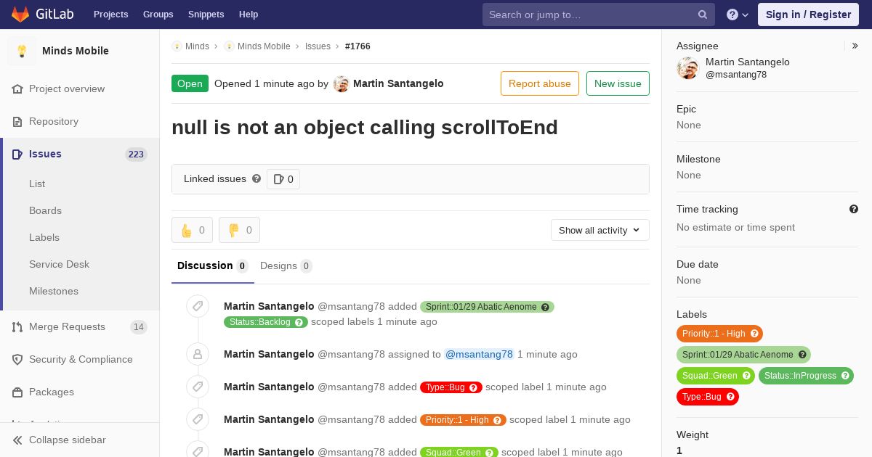Open Issues breadcrumb link

click(x=318, y=46)
